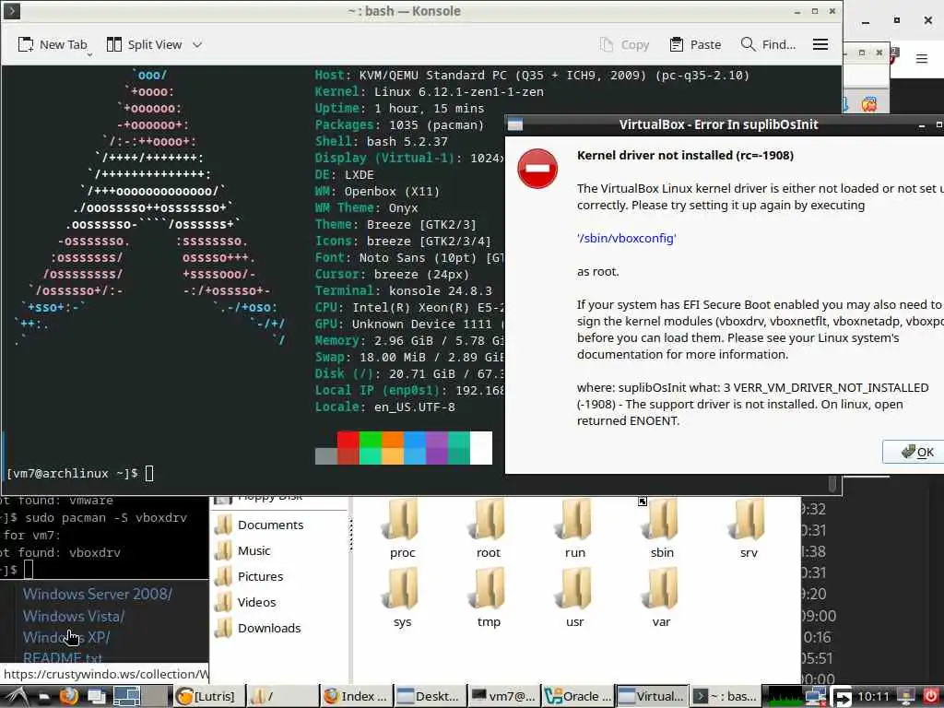Image resolution: width=944 pixels, height=708 pixels.
Task: Switch to the '~ : bas...' Konsole taskbar item
Action: pos(725,697)
